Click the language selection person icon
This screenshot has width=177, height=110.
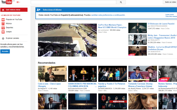[x=38, y=10]
